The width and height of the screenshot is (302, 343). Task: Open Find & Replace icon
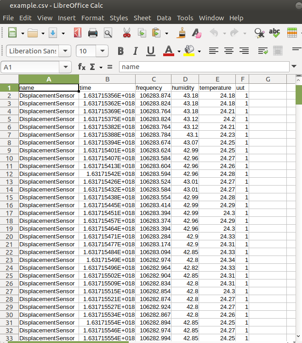pos(259,33)
